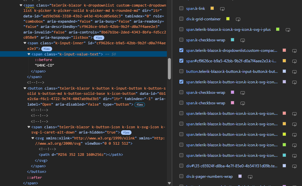Enable the div.k-grid-container overlay checkbox

click(x=181, y=19)
